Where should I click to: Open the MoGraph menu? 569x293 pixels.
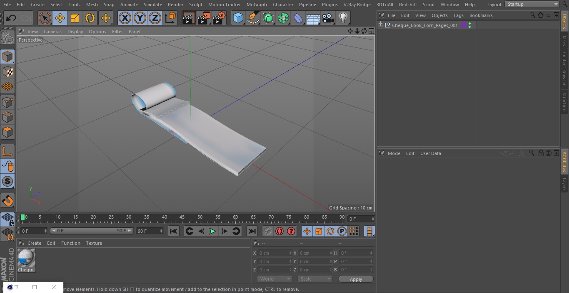257,5
